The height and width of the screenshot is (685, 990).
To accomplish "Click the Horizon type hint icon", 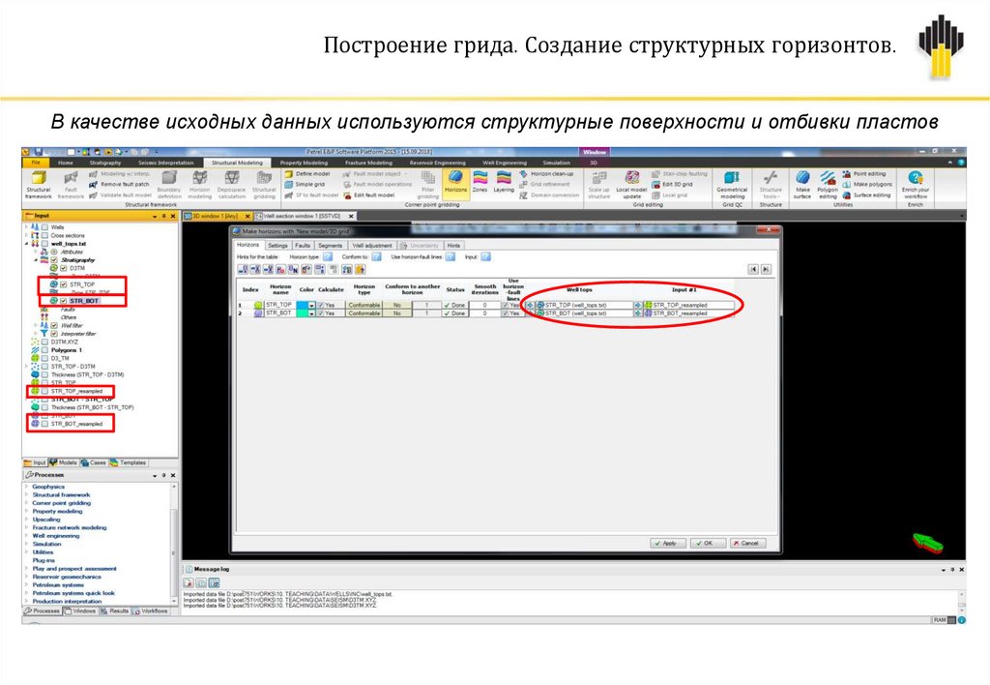I will [328, 256].
